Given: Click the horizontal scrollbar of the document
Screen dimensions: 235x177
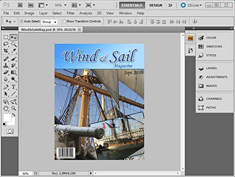Looking at the screenshot, I should pos(137,173).
